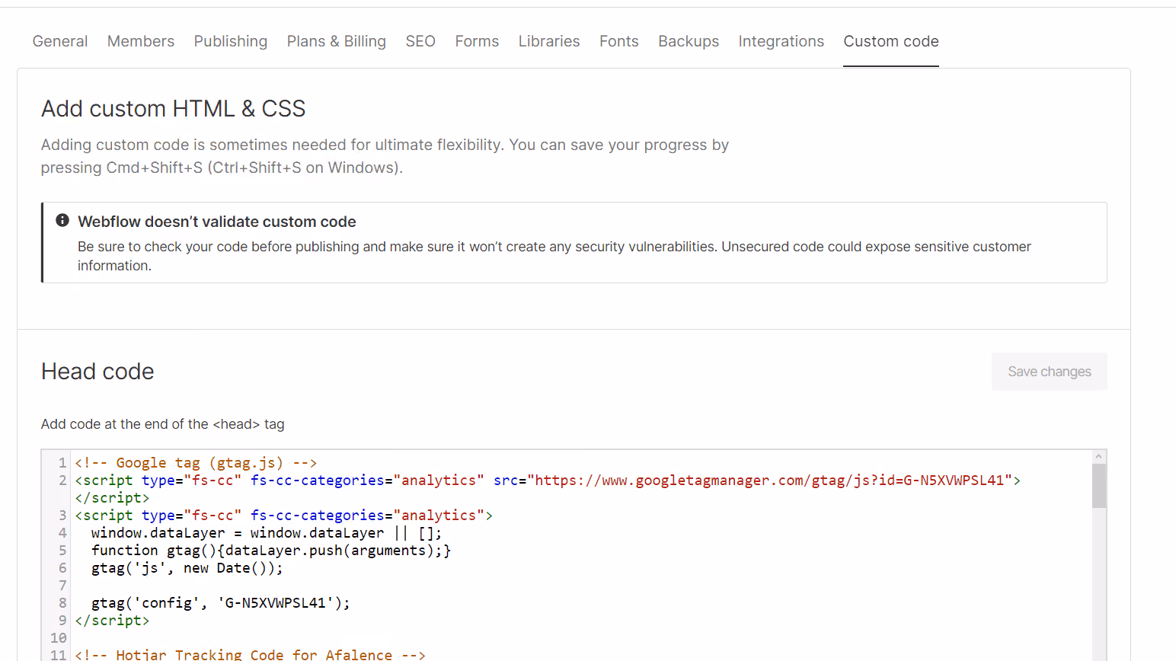Image resolution: width=1176 pixels, height=661 pixels.
Task: Go to the Publishing tab
Action: pos(231,41)
